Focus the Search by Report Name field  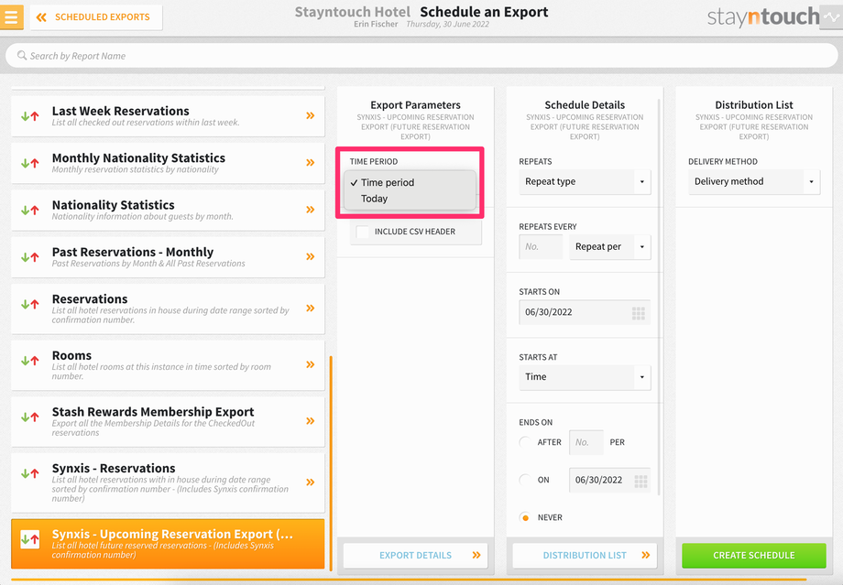421,56
